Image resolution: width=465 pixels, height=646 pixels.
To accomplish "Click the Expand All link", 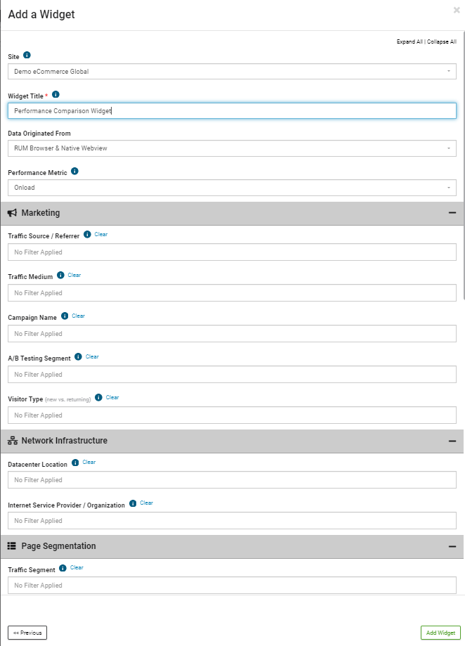I will [410, 41].
